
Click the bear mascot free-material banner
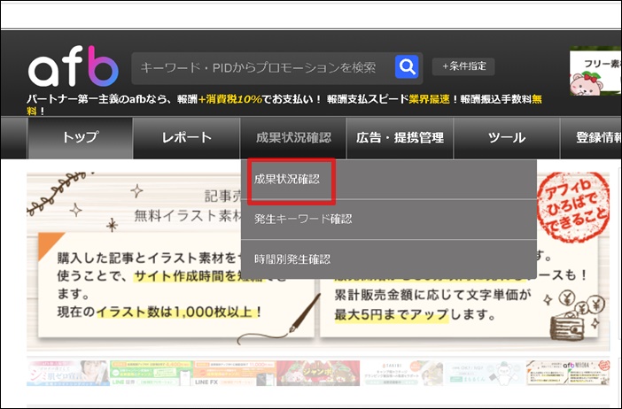click(595, 69)
